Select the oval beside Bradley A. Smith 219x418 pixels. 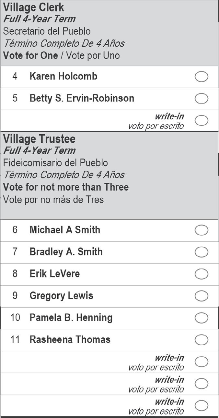pyautogui.click(x=201, y=252)
